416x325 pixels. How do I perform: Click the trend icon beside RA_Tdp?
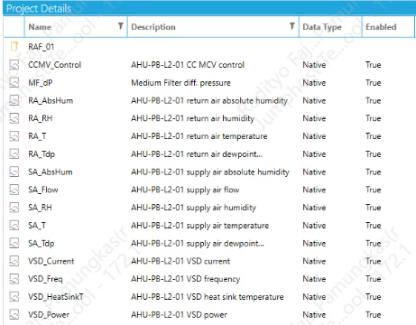[x=14, y=153]
